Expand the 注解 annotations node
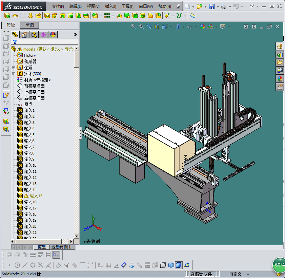This screenshot has width=285, height=278. (14, 68)
